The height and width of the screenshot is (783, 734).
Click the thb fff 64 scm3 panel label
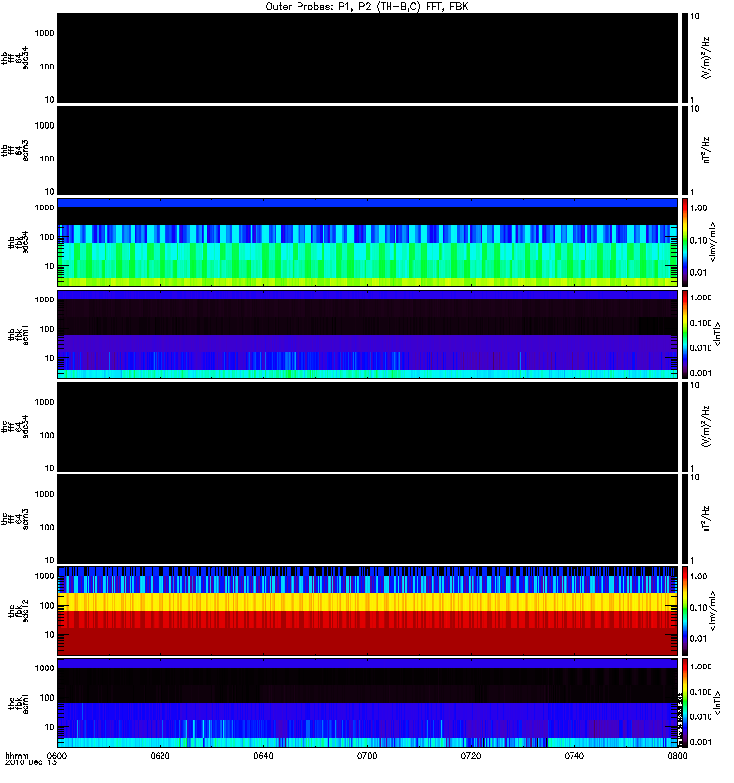tap(15, 151)
